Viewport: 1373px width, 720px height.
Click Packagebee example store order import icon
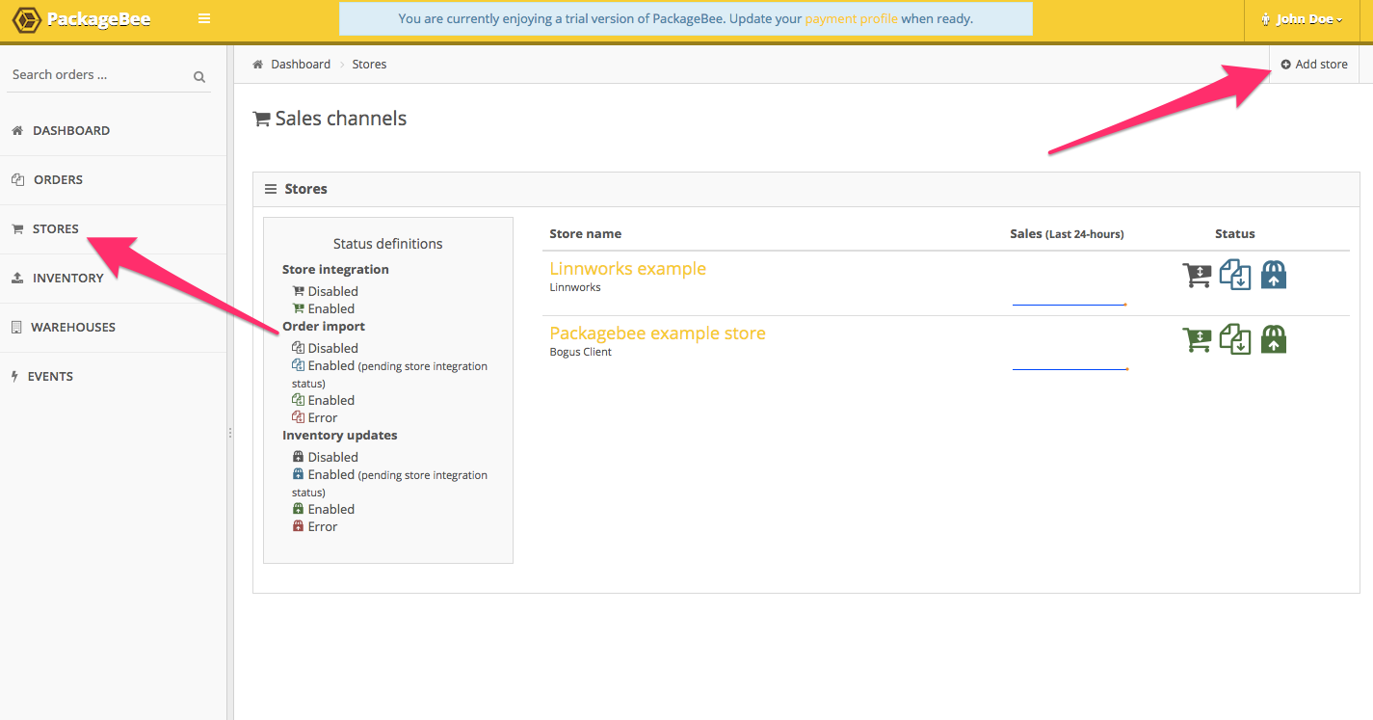point(1235,339)
